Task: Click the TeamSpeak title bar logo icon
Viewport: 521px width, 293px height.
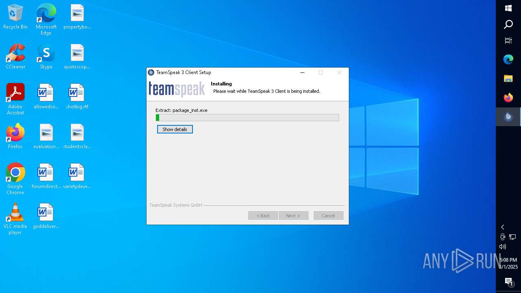Action: (151, 72)
